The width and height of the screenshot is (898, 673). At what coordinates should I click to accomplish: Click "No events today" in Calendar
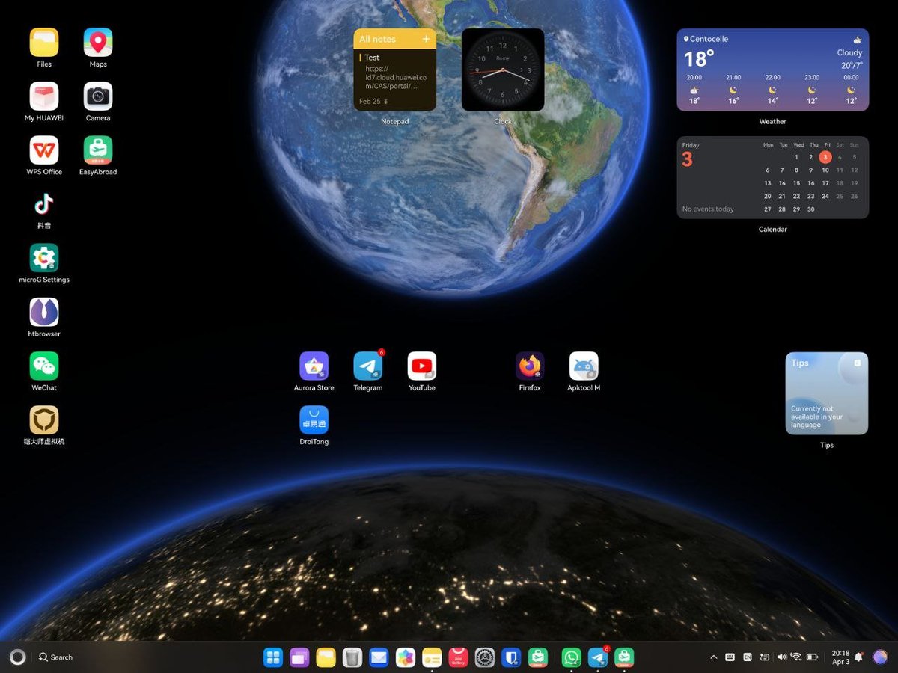(x=708, y=209)
